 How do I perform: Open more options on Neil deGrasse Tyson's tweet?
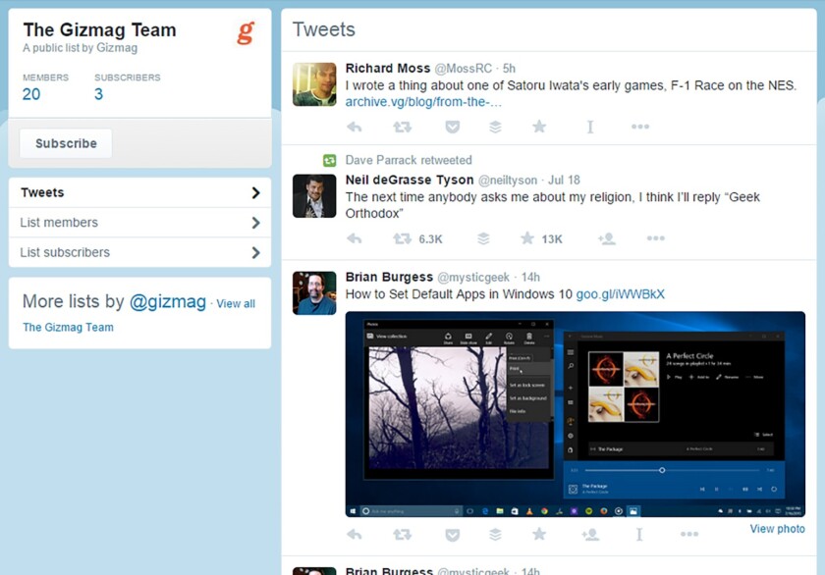coord(656,238)
